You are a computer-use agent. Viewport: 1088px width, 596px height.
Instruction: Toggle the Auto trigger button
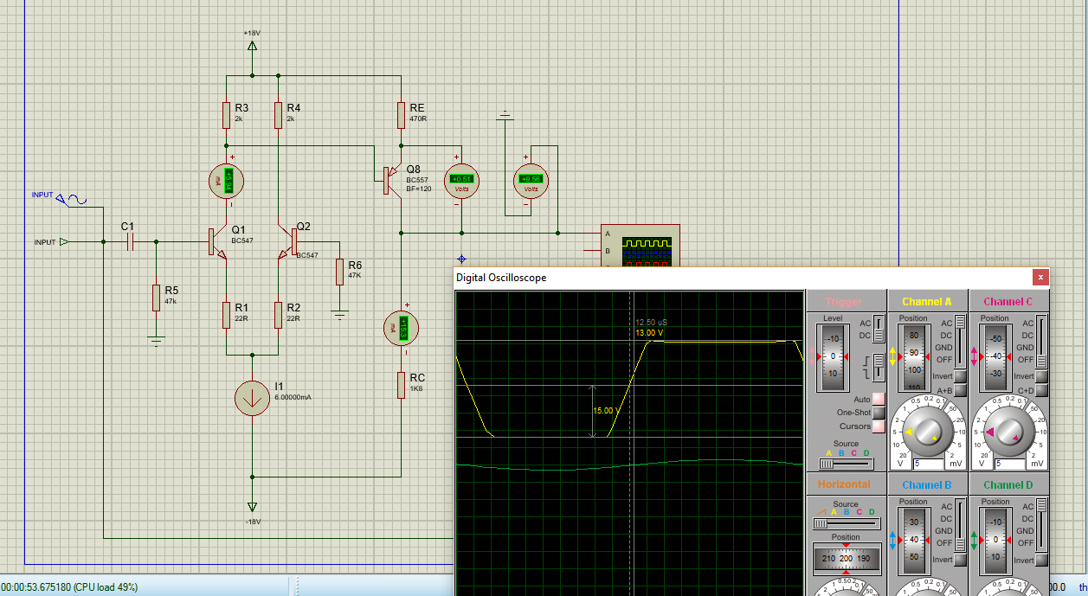(879, 400)
